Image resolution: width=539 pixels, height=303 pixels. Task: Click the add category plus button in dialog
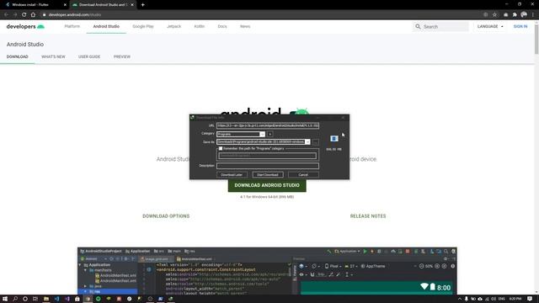[270, 134]
